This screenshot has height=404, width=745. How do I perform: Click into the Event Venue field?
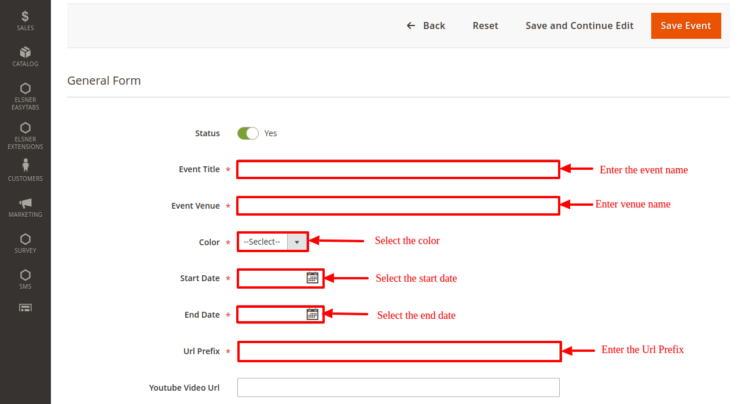[x=398, y=206]
